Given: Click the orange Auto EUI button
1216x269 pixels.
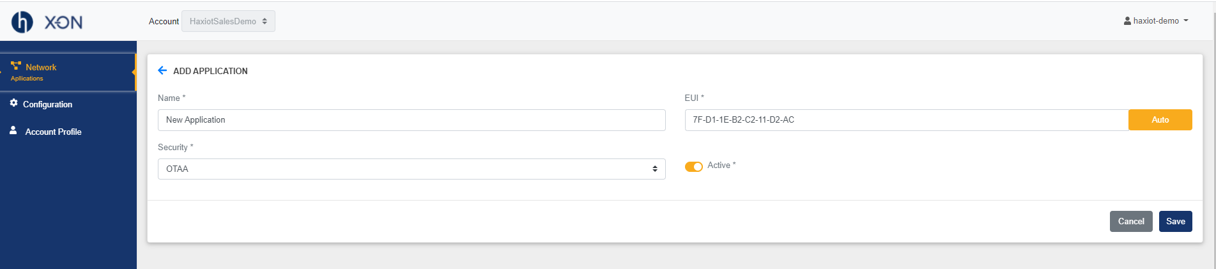Looking at the screenshot, I should tap(1160, 120).
